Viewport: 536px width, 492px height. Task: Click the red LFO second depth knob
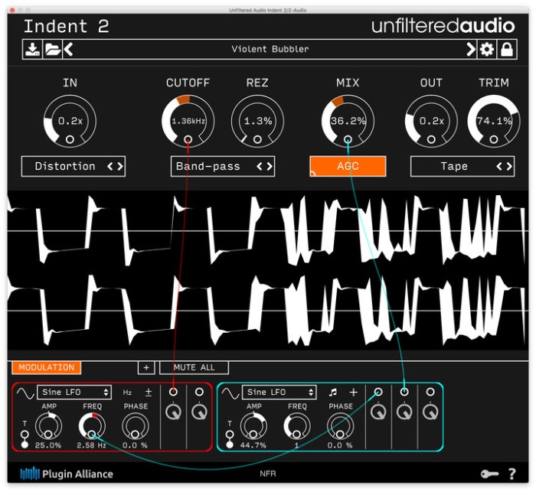click(x=199, y=412)
